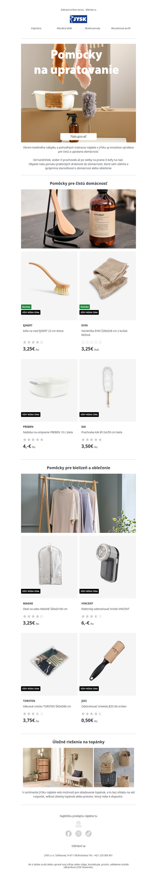
Task: Open the Facebook social icon
Action: [69, 833]
